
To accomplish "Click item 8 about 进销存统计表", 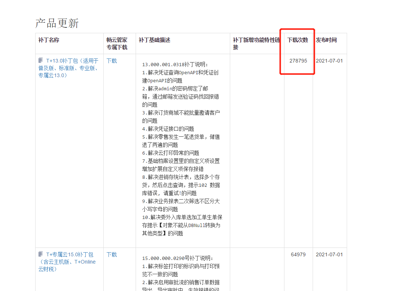I will (x=181, y=185).
